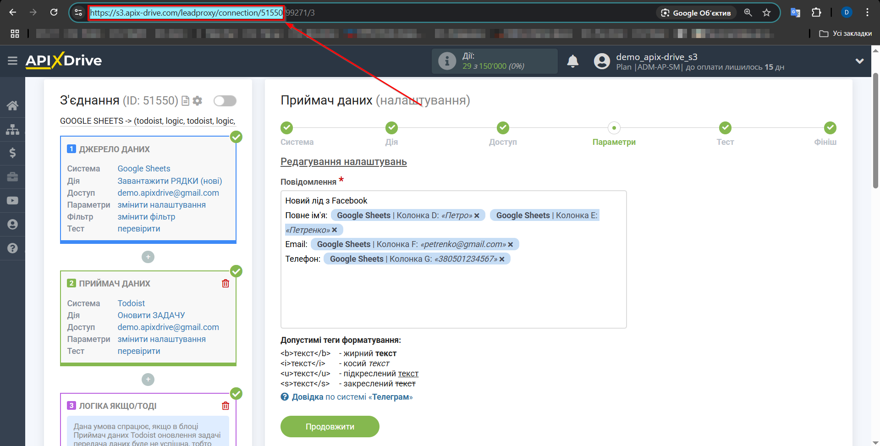
Task: Add a block after the Джерело даних block
Action: coord(148,257)
